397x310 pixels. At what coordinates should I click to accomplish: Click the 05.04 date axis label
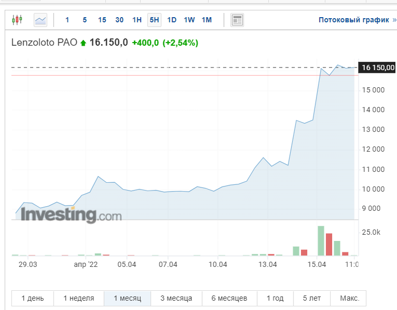point(126,265)
